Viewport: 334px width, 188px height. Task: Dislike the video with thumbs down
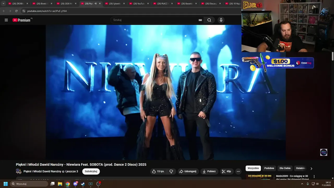pyautogui.click(x=171, y=171)
